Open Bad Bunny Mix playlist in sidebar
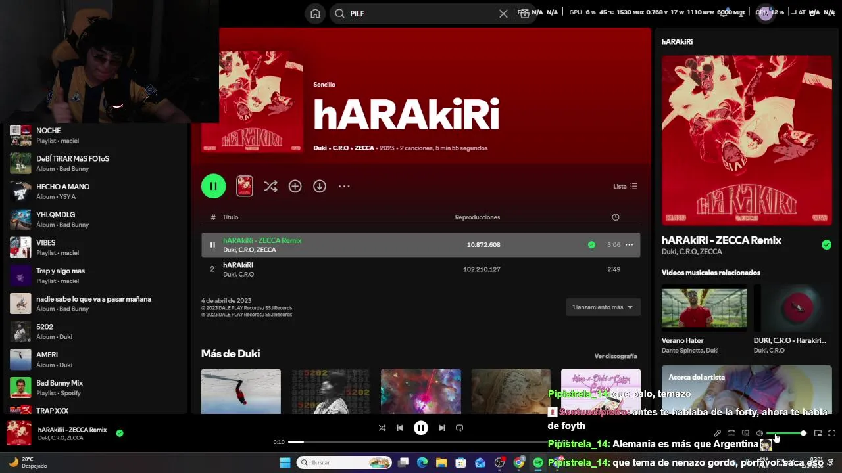 point(95,388)
